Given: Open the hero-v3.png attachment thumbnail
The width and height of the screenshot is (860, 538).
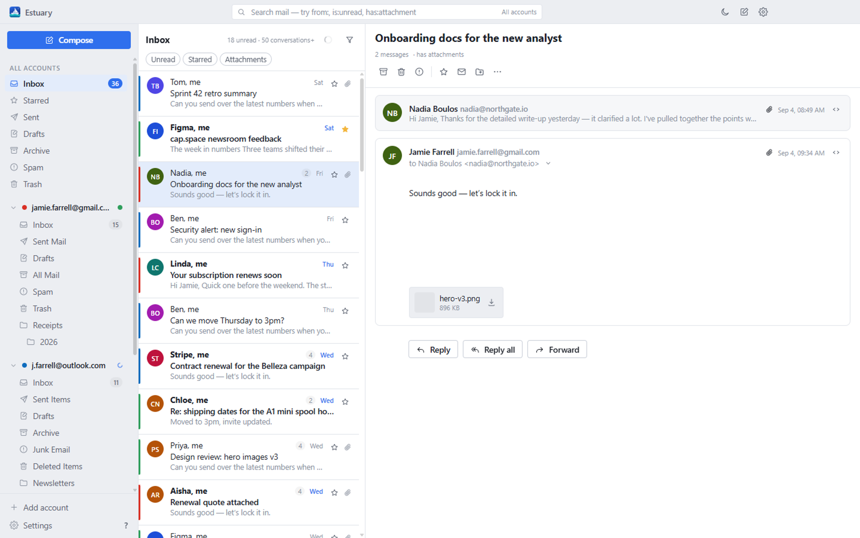Looking at the screenshot, I should (424, 302).
